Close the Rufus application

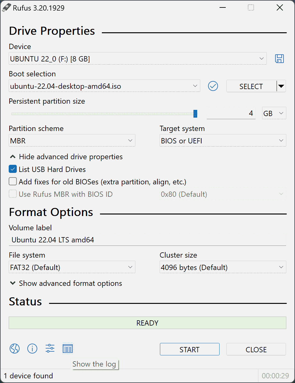click(256, 349)
